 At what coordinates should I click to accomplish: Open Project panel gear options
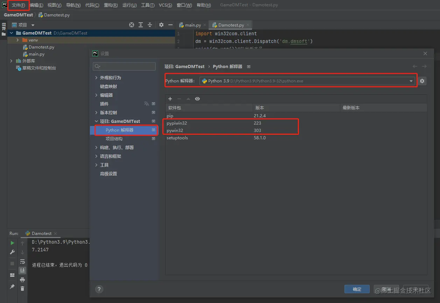point(161,25)
